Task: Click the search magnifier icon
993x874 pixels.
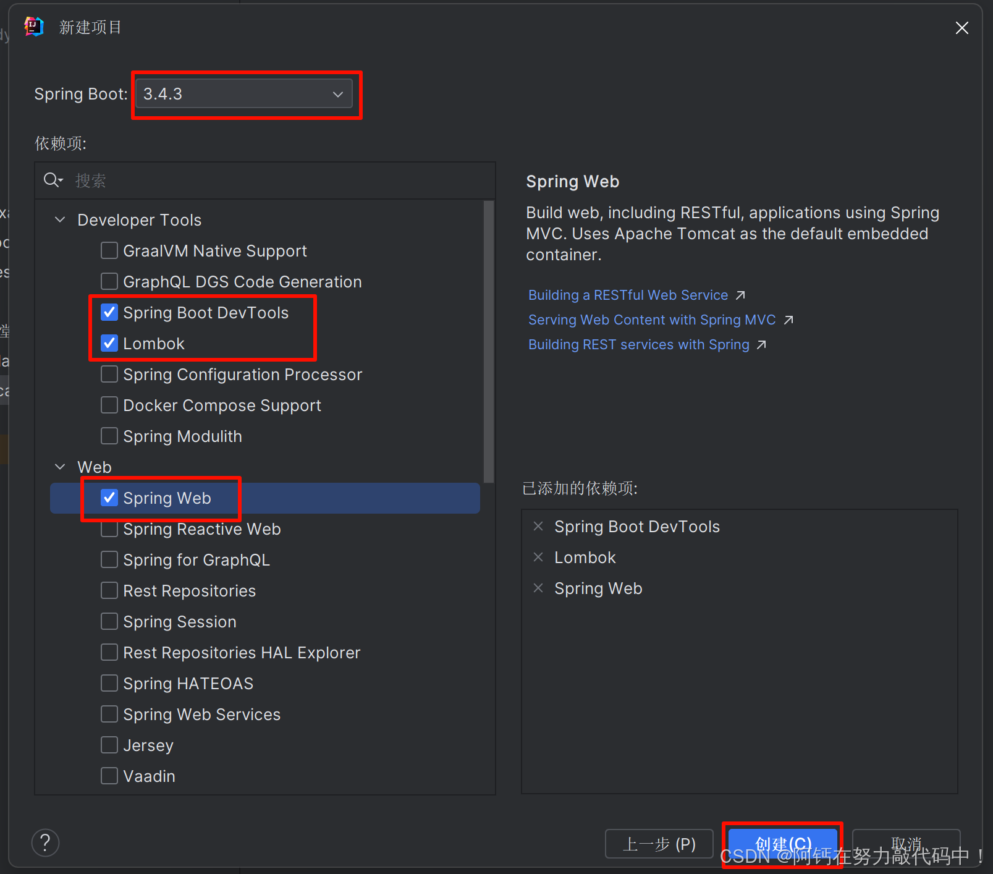Action: click(x=53, y=180)
